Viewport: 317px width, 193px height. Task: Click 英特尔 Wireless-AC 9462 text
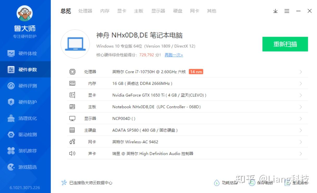coord(135,142)
